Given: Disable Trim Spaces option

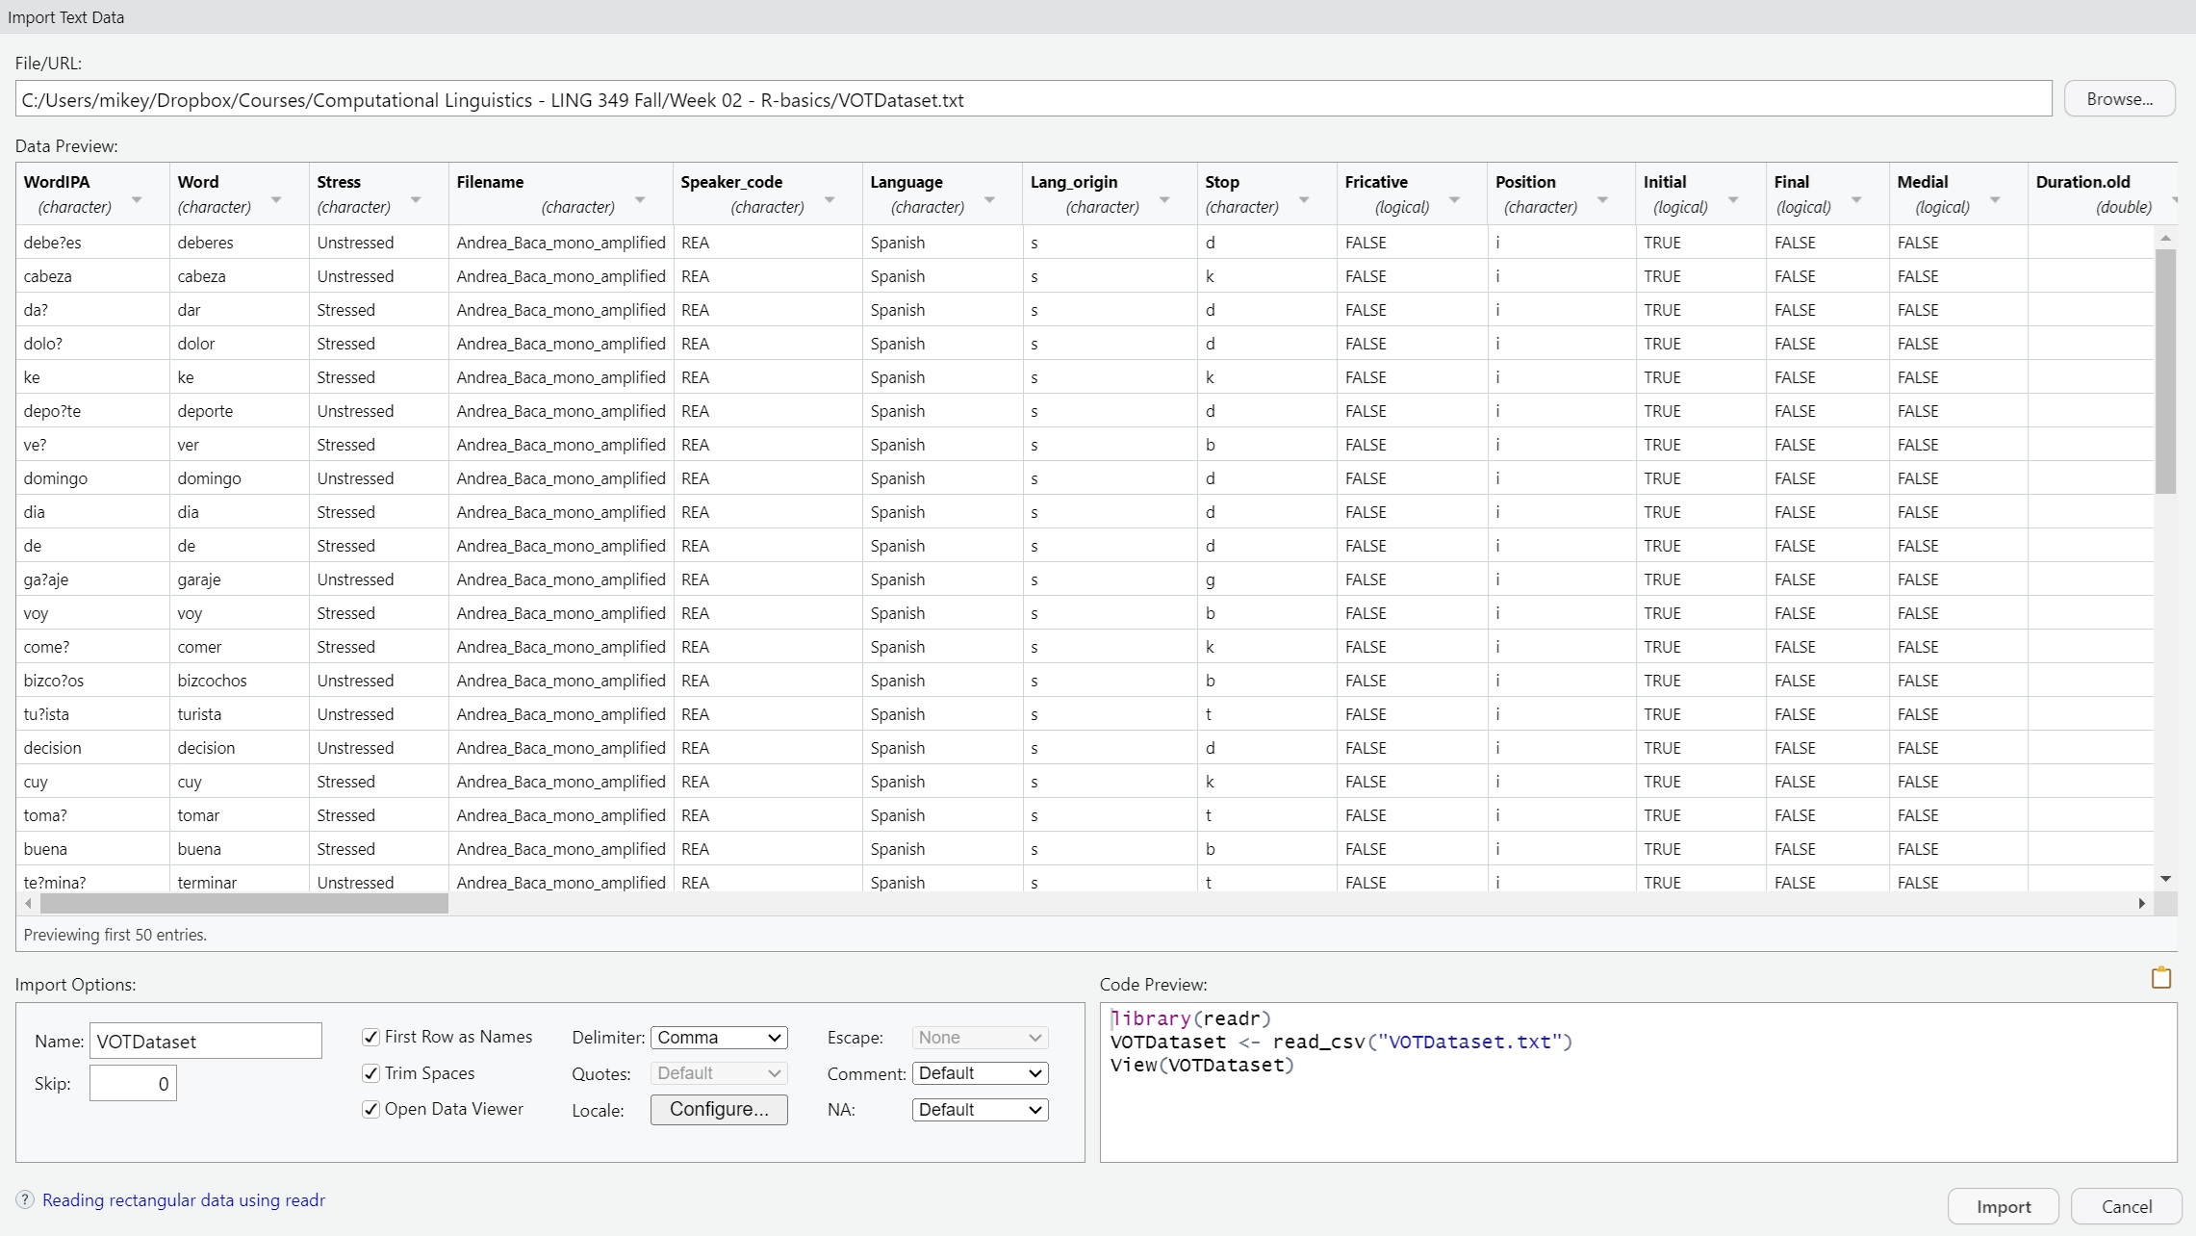Looking at the screenshot, I should [x=370, y=1073].
